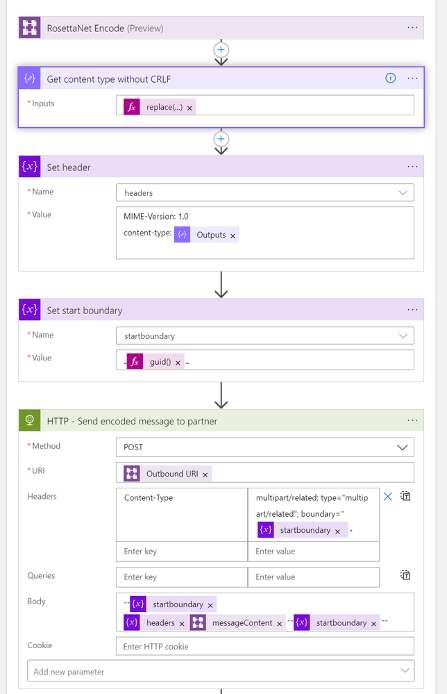
Task: Click the Queries Enter key field
Action: (x=181, y=577)
